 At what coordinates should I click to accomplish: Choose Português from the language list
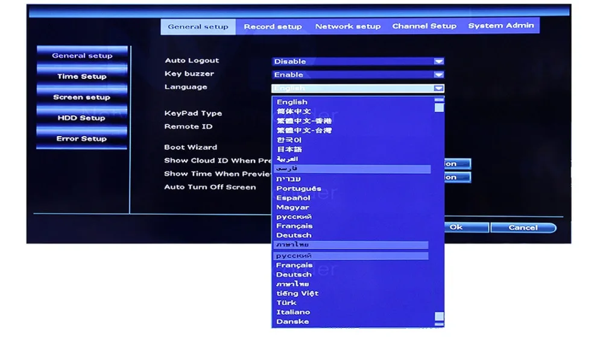298,188
